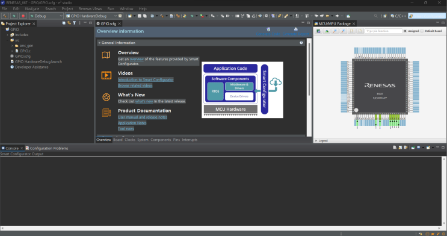The height and width of the screenshot is (236, 447).
Task: Switch to the C/C++ perspective
Action: point(398,16)
